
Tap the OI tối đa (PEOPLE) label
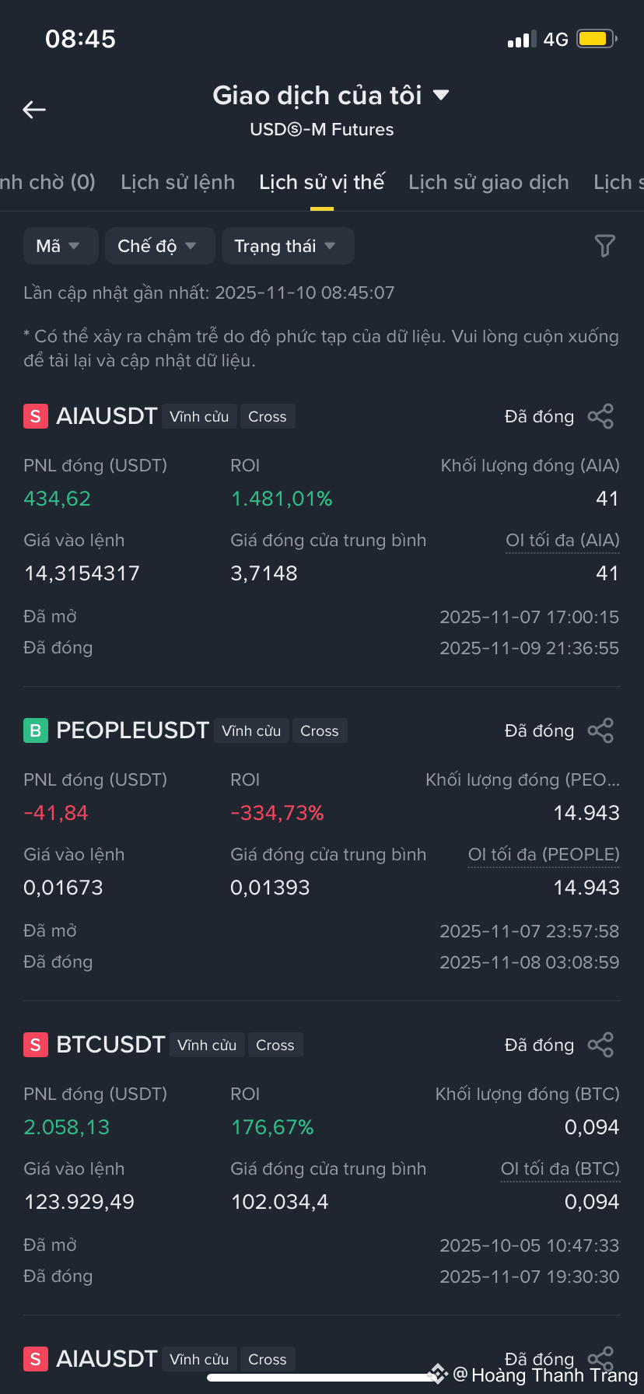544,855
